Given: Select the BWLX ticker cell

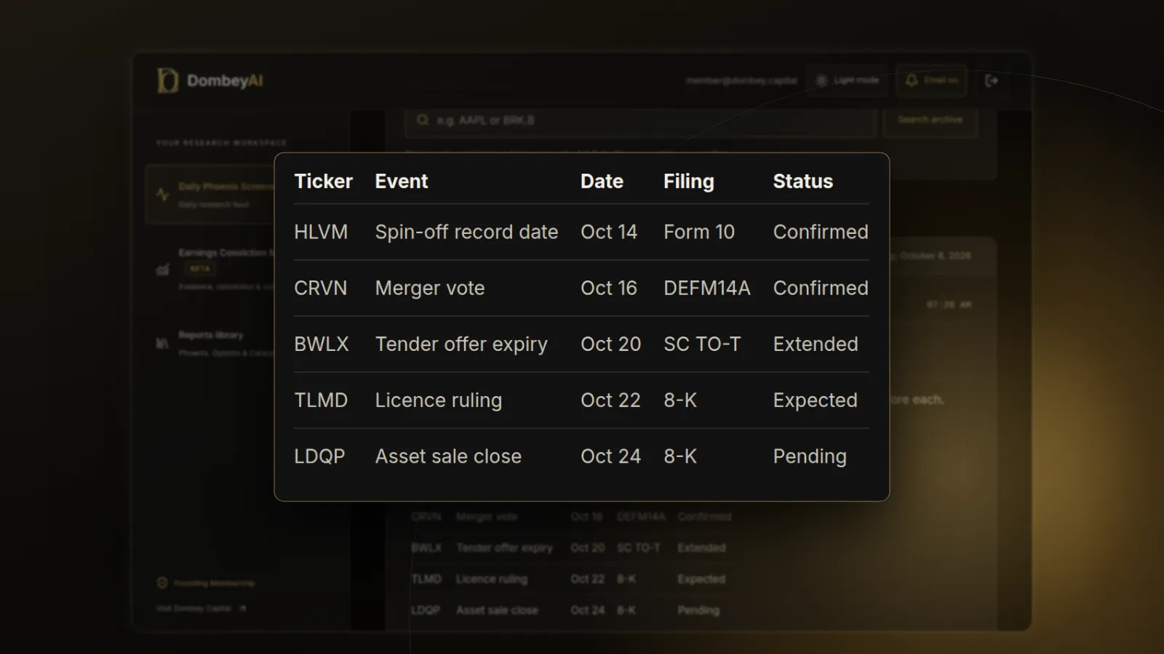Looking at the screenshot, I should click(322, 344).
